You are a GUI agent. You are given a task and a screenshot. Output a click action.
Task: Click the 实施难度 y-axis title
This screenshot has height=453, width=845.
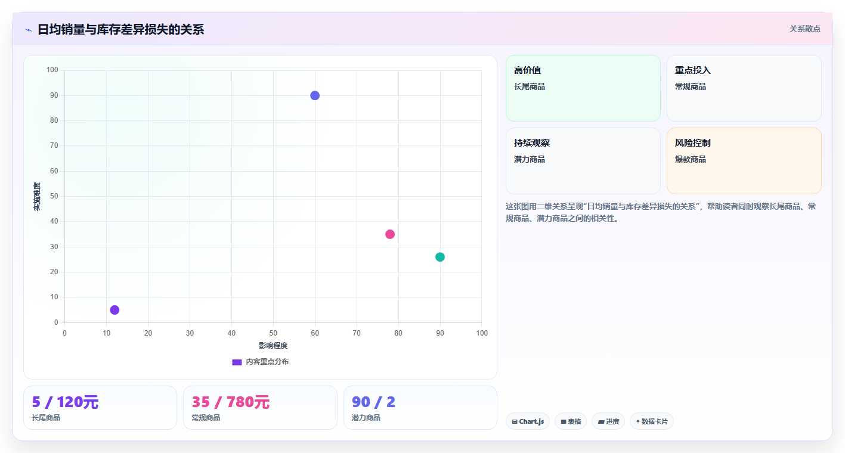coord(37,197)
